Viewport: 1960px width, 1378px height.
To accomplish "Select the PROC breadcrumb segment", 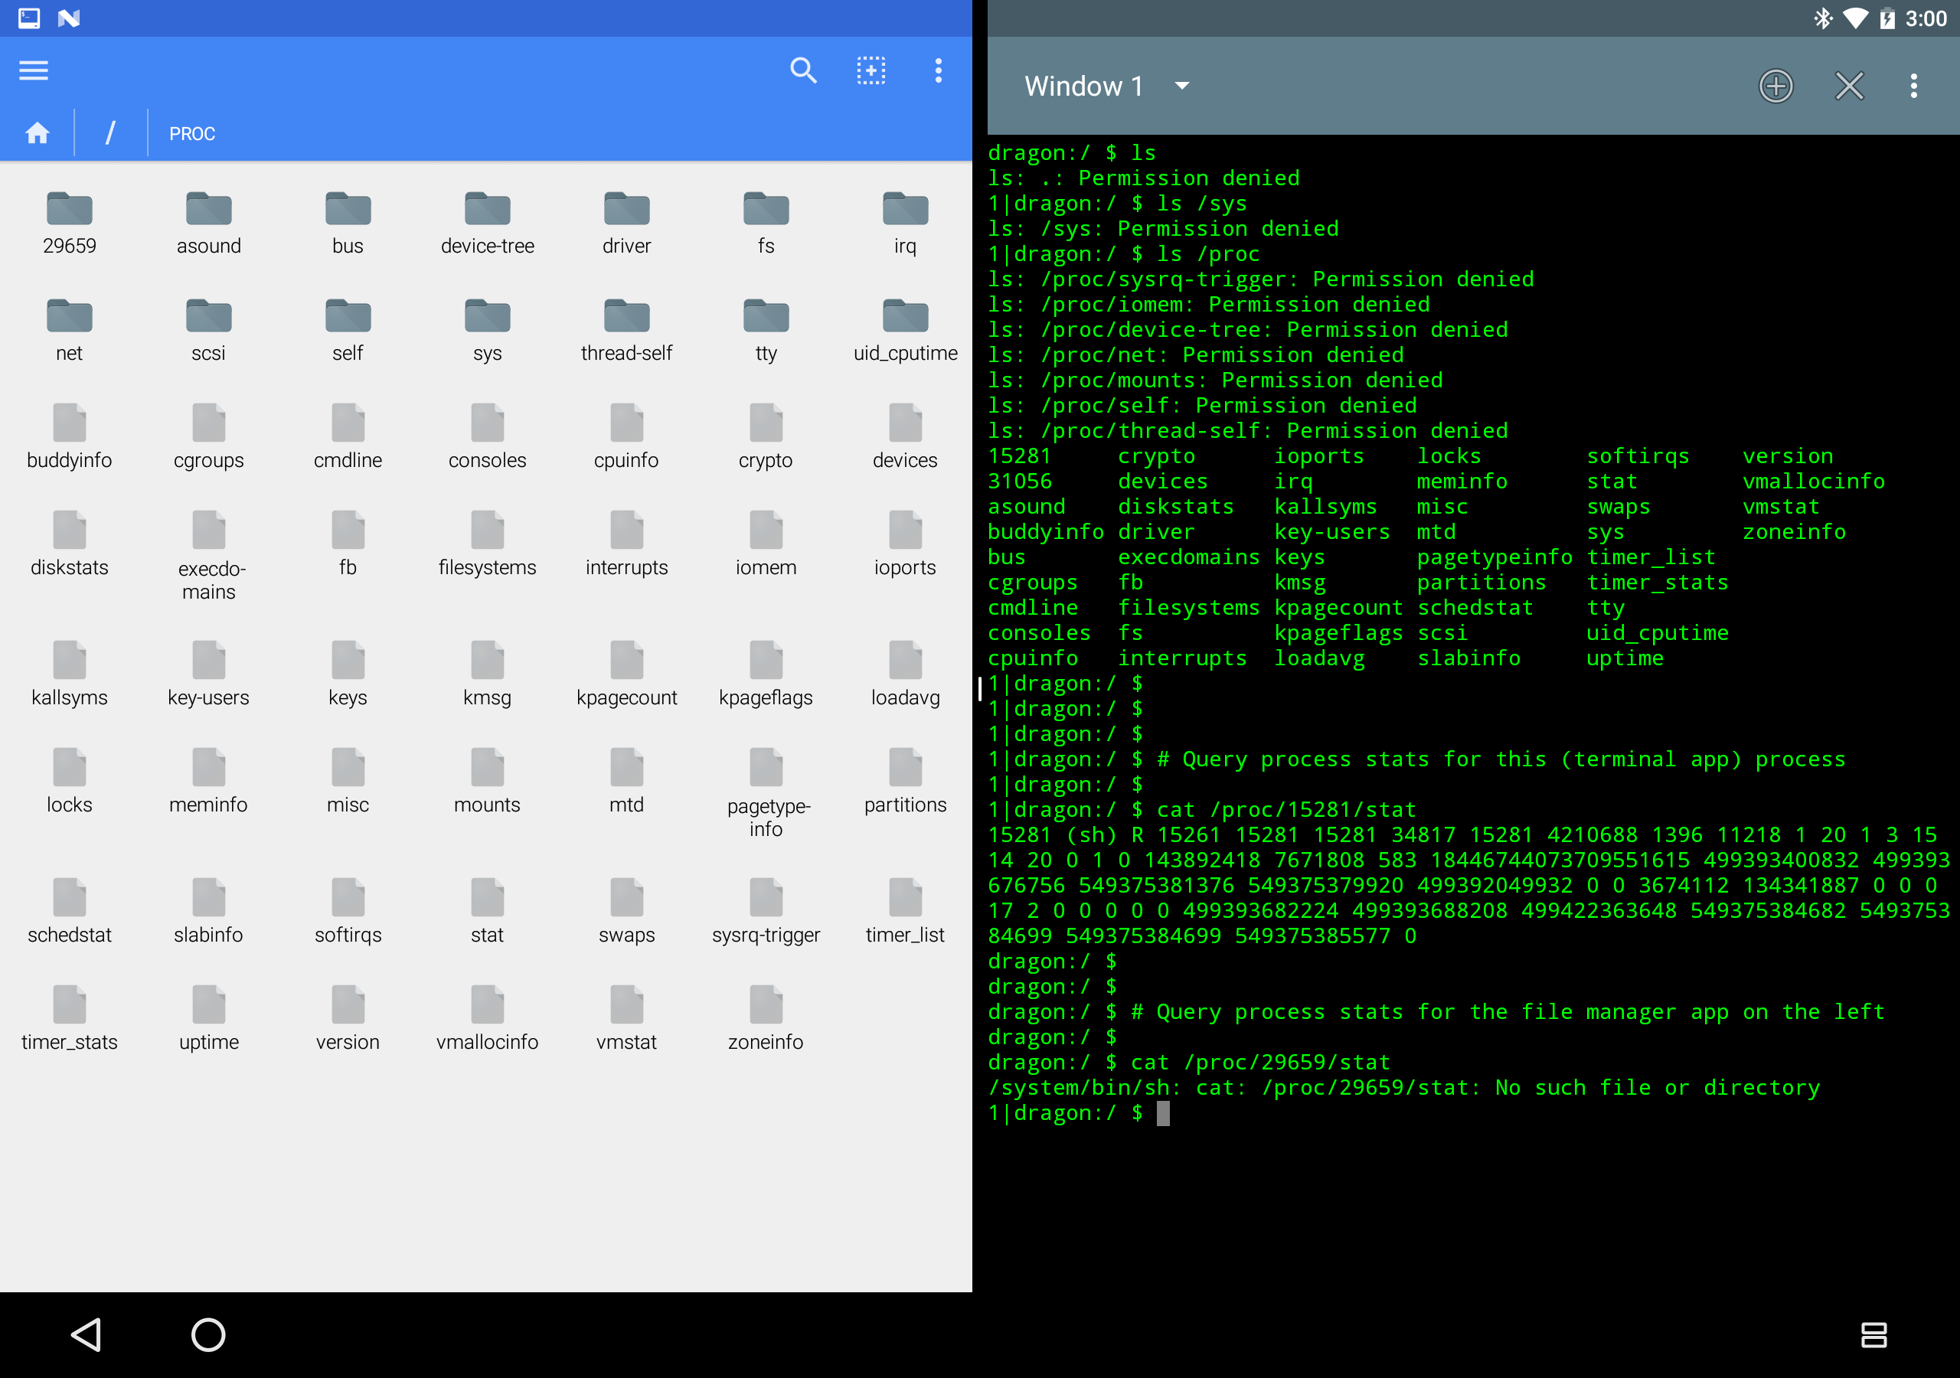I will click(192, 134).
